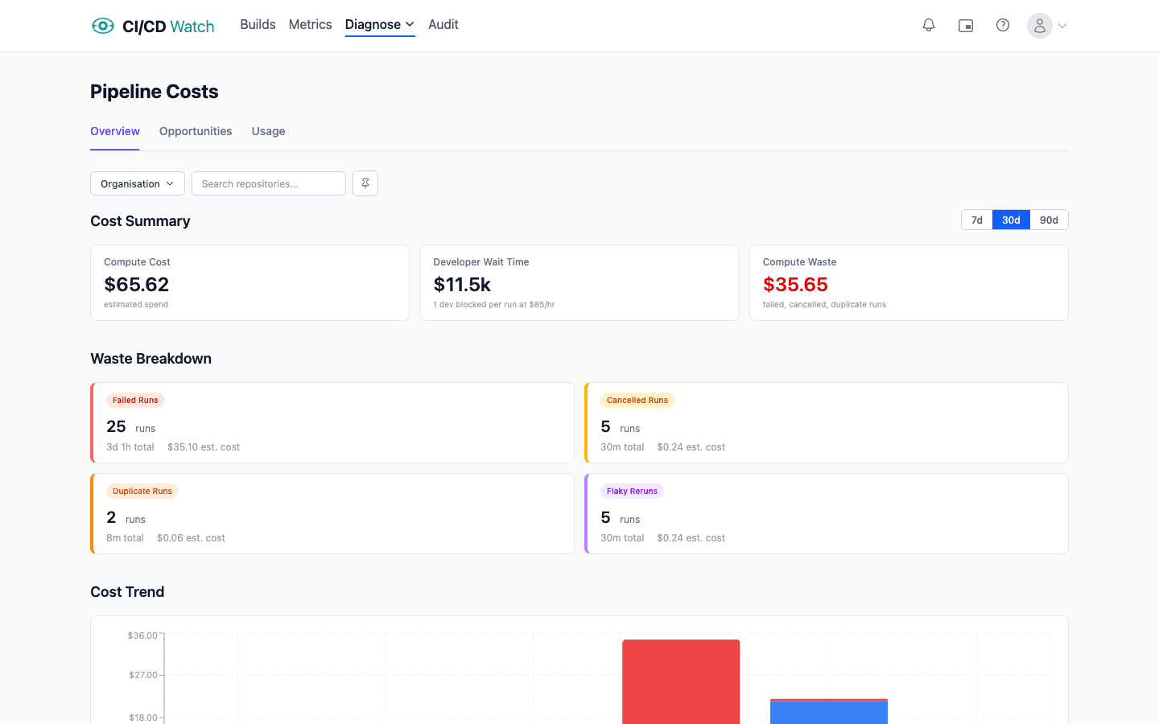Expand the user account menu chevron

tap(1062, 26)
